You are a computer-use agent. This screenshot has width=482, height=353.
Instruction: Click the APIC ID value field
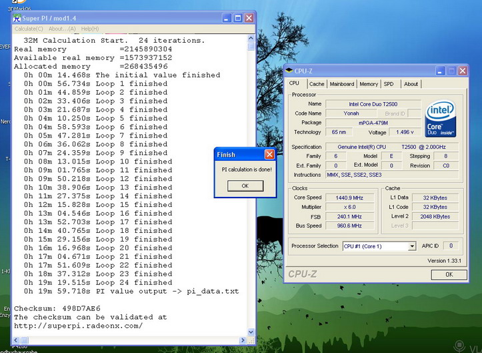click(x=451, y=246)
